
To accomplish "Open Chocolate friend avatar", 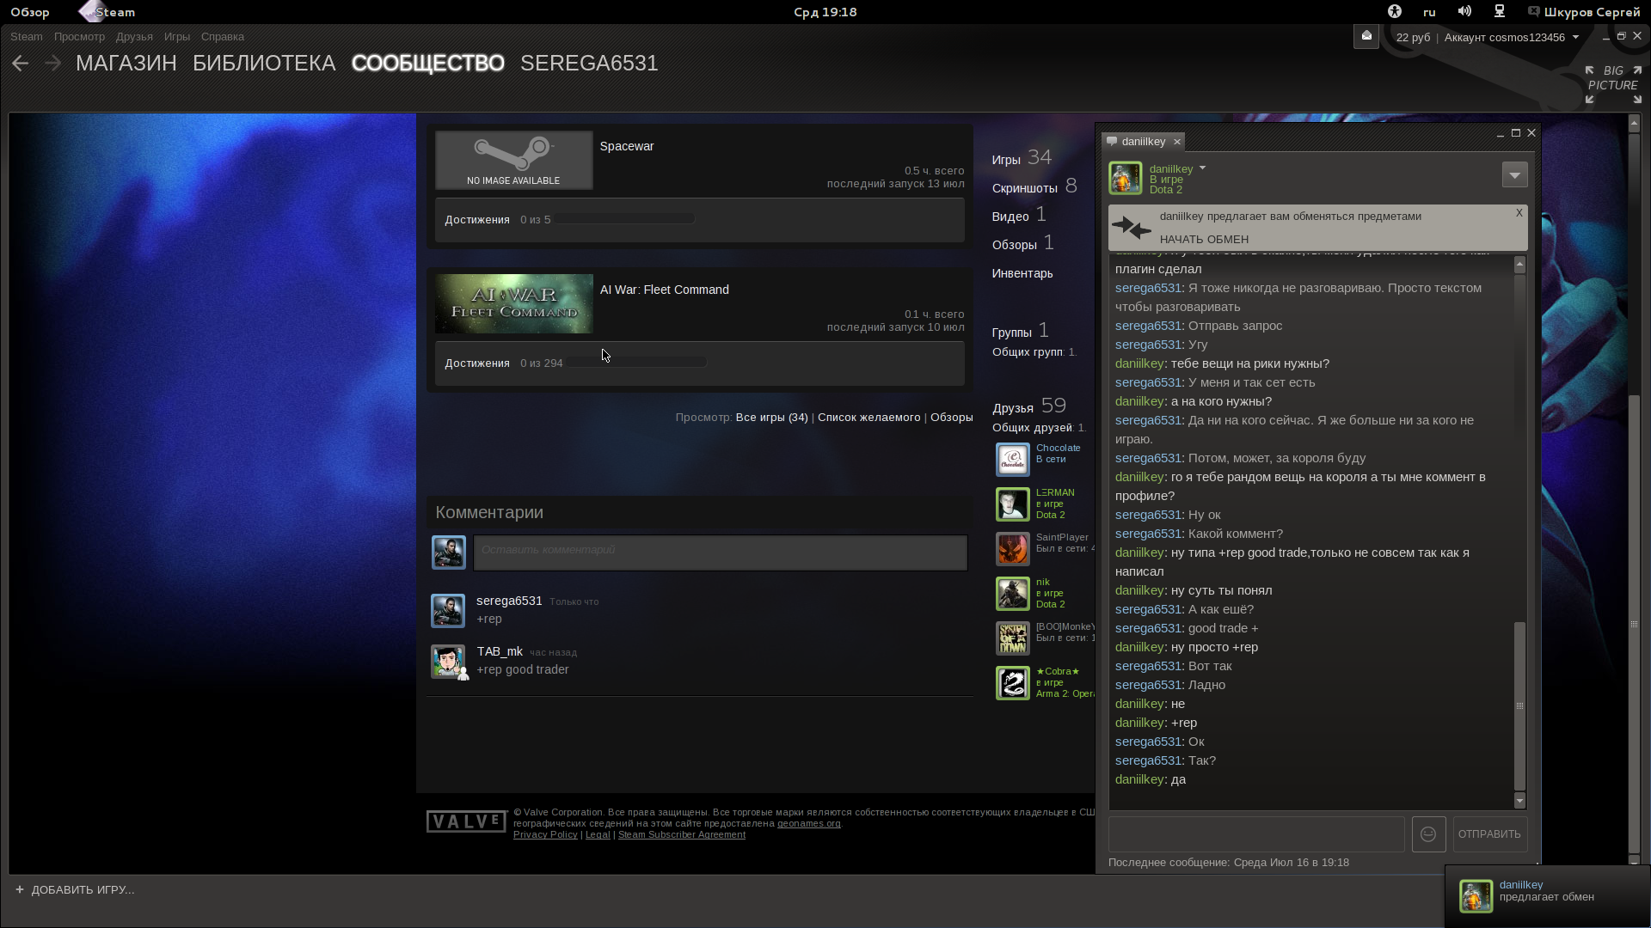I will click(x=1013, y=460).
